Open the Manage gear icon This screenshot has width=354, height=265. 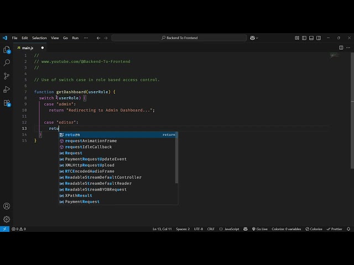tap(7, 219)
